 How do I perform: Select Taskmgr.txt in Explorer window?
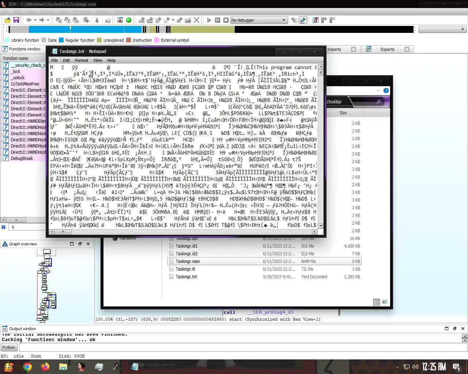coord(264,277)
